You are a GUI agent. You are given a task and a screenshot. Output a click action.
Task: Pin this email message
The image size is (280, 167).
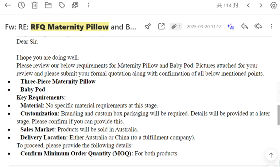[148, 26]
